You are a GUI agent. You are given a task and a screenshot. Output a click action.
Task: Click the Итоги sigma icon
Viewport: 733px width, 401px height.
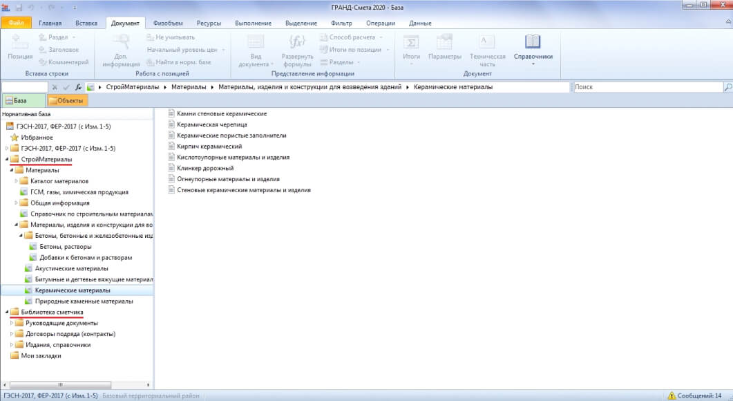click(x=410, y=42)
